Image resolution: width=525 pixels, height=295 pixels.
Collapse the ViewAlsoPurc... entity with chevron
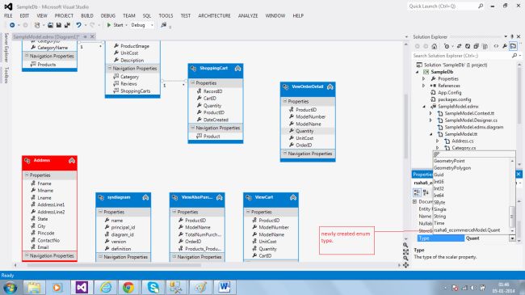[220, 197]
